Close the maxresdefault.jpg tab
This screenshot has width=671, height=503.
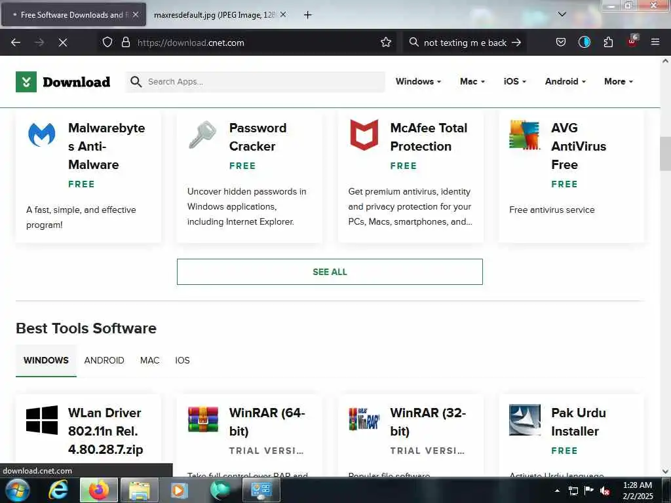283,14
